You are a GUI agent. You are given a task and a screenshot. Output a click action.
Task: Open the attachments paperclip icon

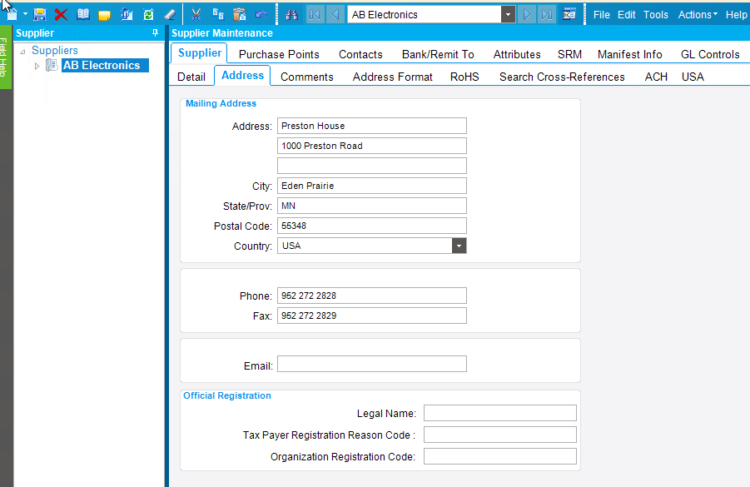127,14
